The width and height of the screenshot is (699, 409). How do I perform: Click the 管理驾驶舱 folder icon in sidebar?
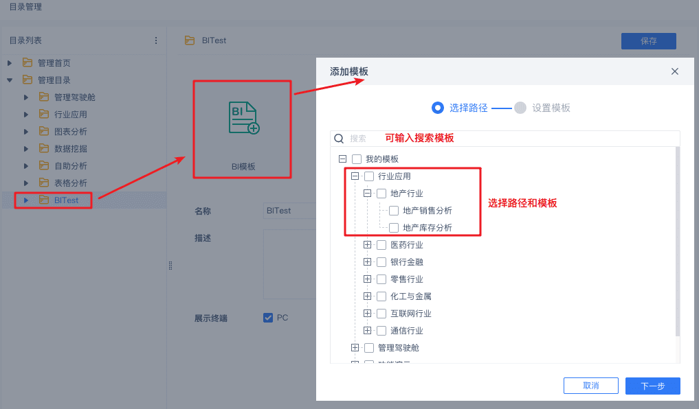44,97
